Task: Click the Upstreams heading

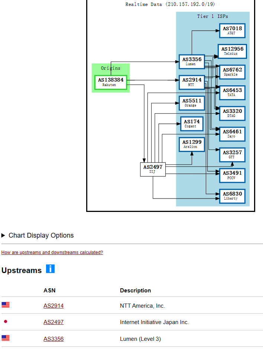Action: [22, 270]
